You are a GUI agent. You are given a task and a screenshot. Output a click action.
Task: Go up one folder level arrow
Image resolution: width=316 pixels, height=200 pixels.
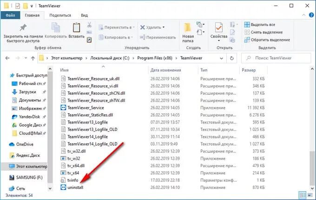(x=33, y=58)
